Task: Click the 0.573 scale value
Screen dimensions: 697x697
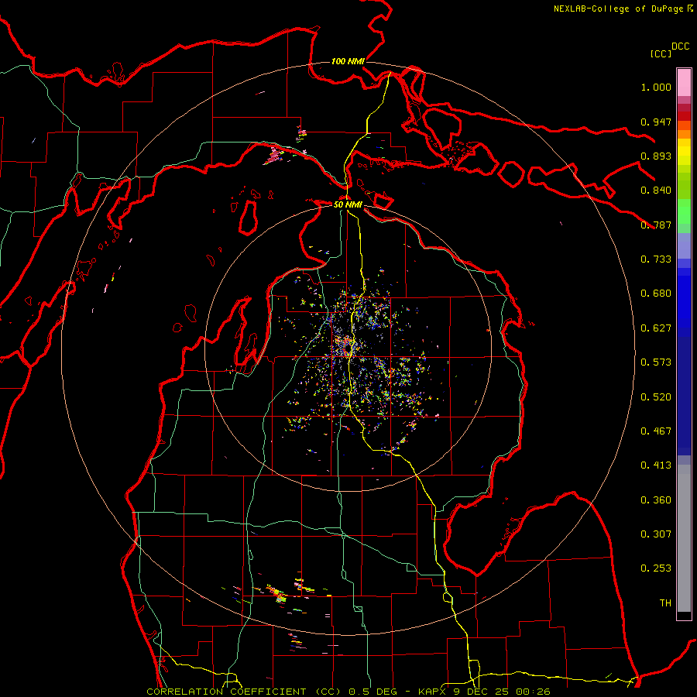Action: point(656,362)
